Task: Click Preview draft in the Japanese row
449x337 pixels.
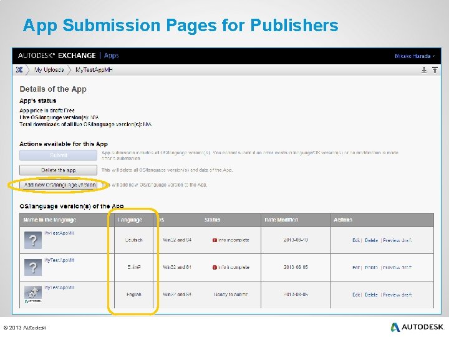Action: pos(397,267)
